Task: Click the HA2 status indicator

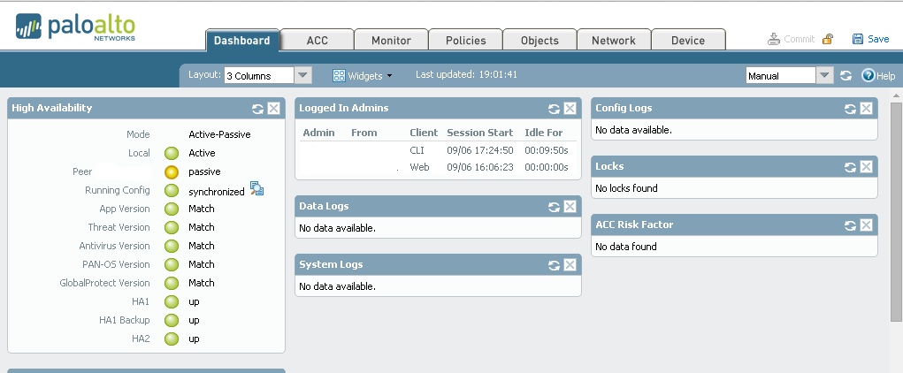Action: pyautogui.click(x=172, y=339)
